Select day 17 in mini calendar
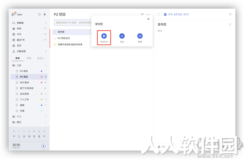244x159 pixels. 44,137
